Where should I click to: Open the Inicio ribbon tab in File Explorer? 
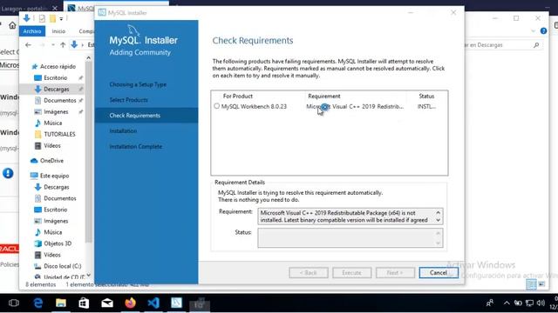tap(58, 31)
